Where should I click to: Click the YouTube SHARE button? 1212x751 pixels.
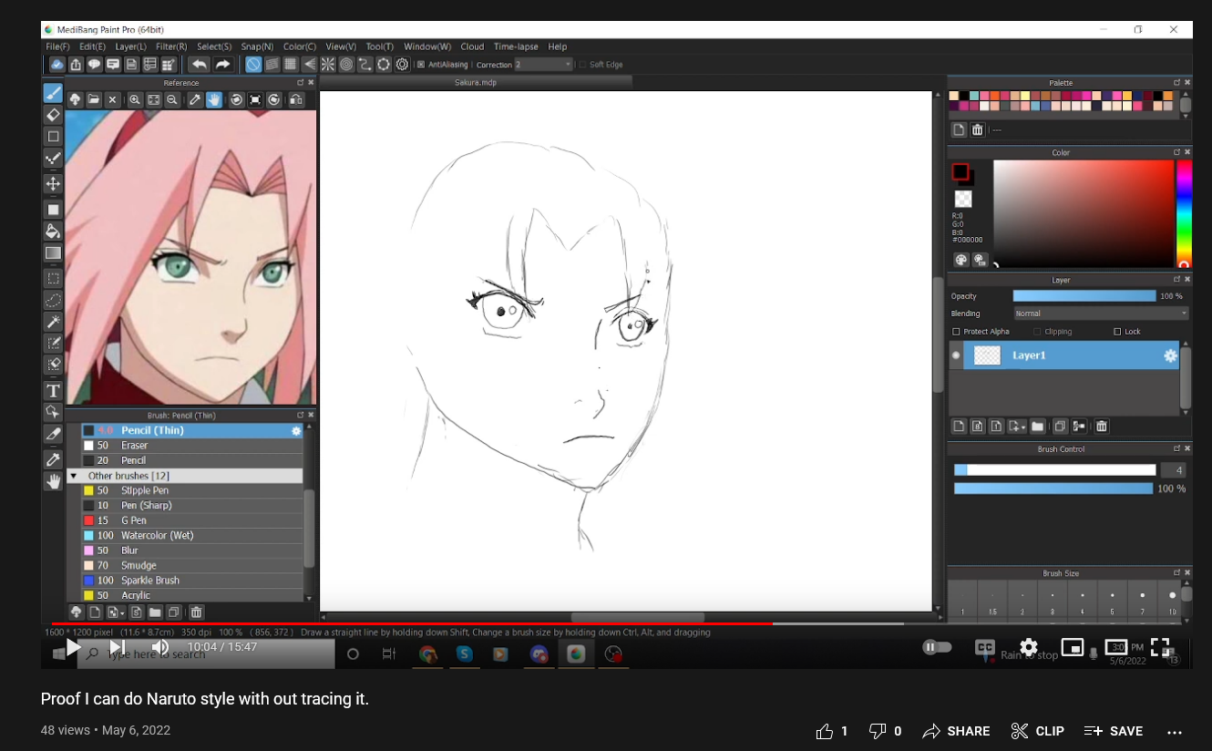[956, 731]
